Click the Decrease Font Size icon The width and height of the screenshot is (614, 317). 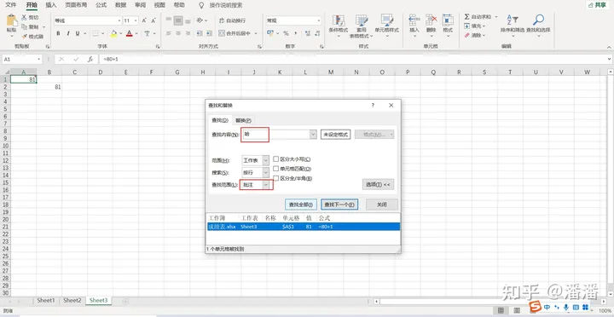pyautogui.click(x=153, y=20)
